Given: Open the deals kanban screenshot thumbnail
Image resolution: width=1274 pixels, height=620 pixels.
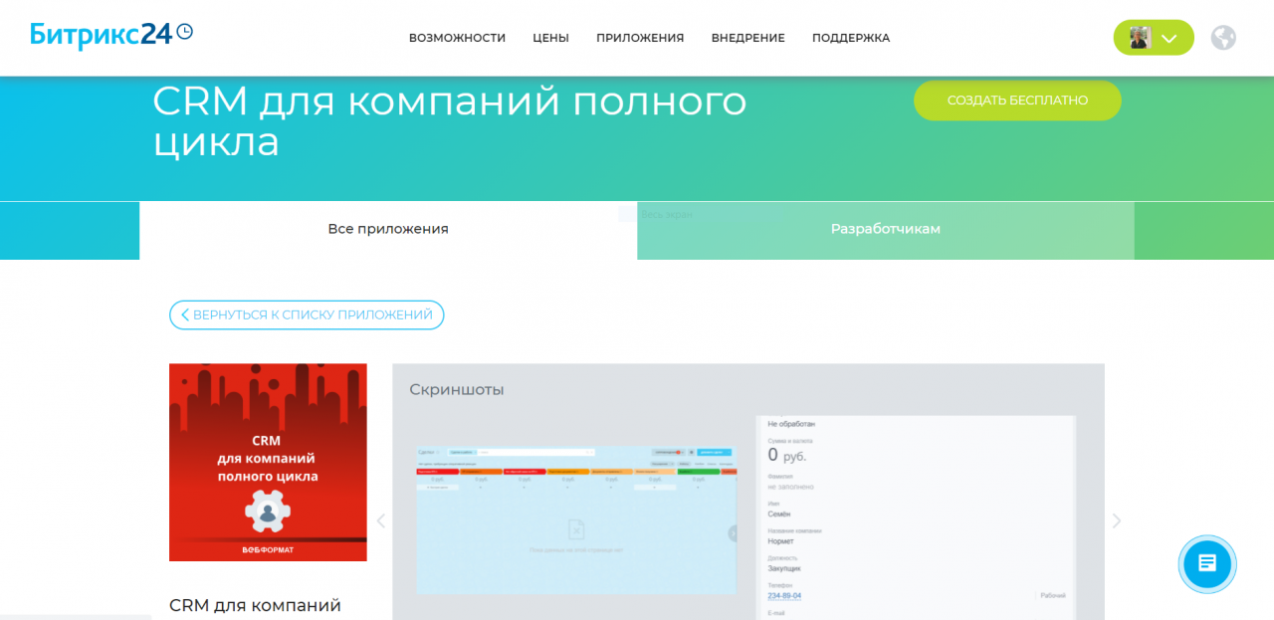Looking at the screenshot, I should click(x=575, y=519).
